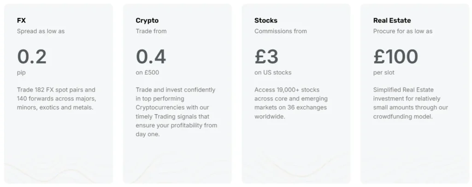Click the Crypto card heading
Image resolution: width=472 pixels, height=187 pixels.
tap(147, 20)
